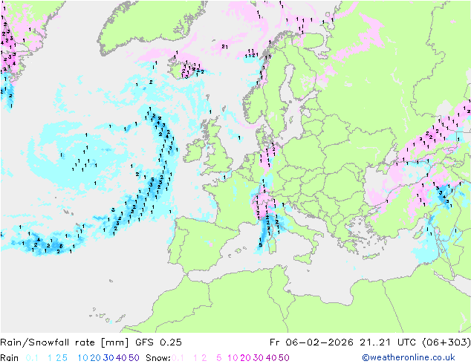Pick the rain legend value 10
The height and width of the screenshot is (364, 471).
[83, 358]
